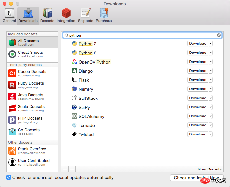Download the Flask docset

click(198, 80)
